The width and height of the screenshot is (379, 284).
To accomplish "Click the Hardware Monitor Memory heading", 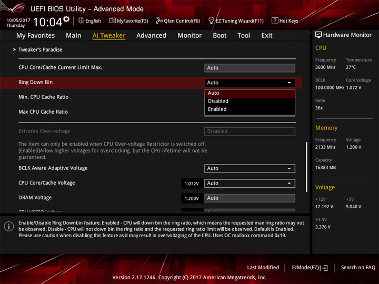I will (326, 128).
